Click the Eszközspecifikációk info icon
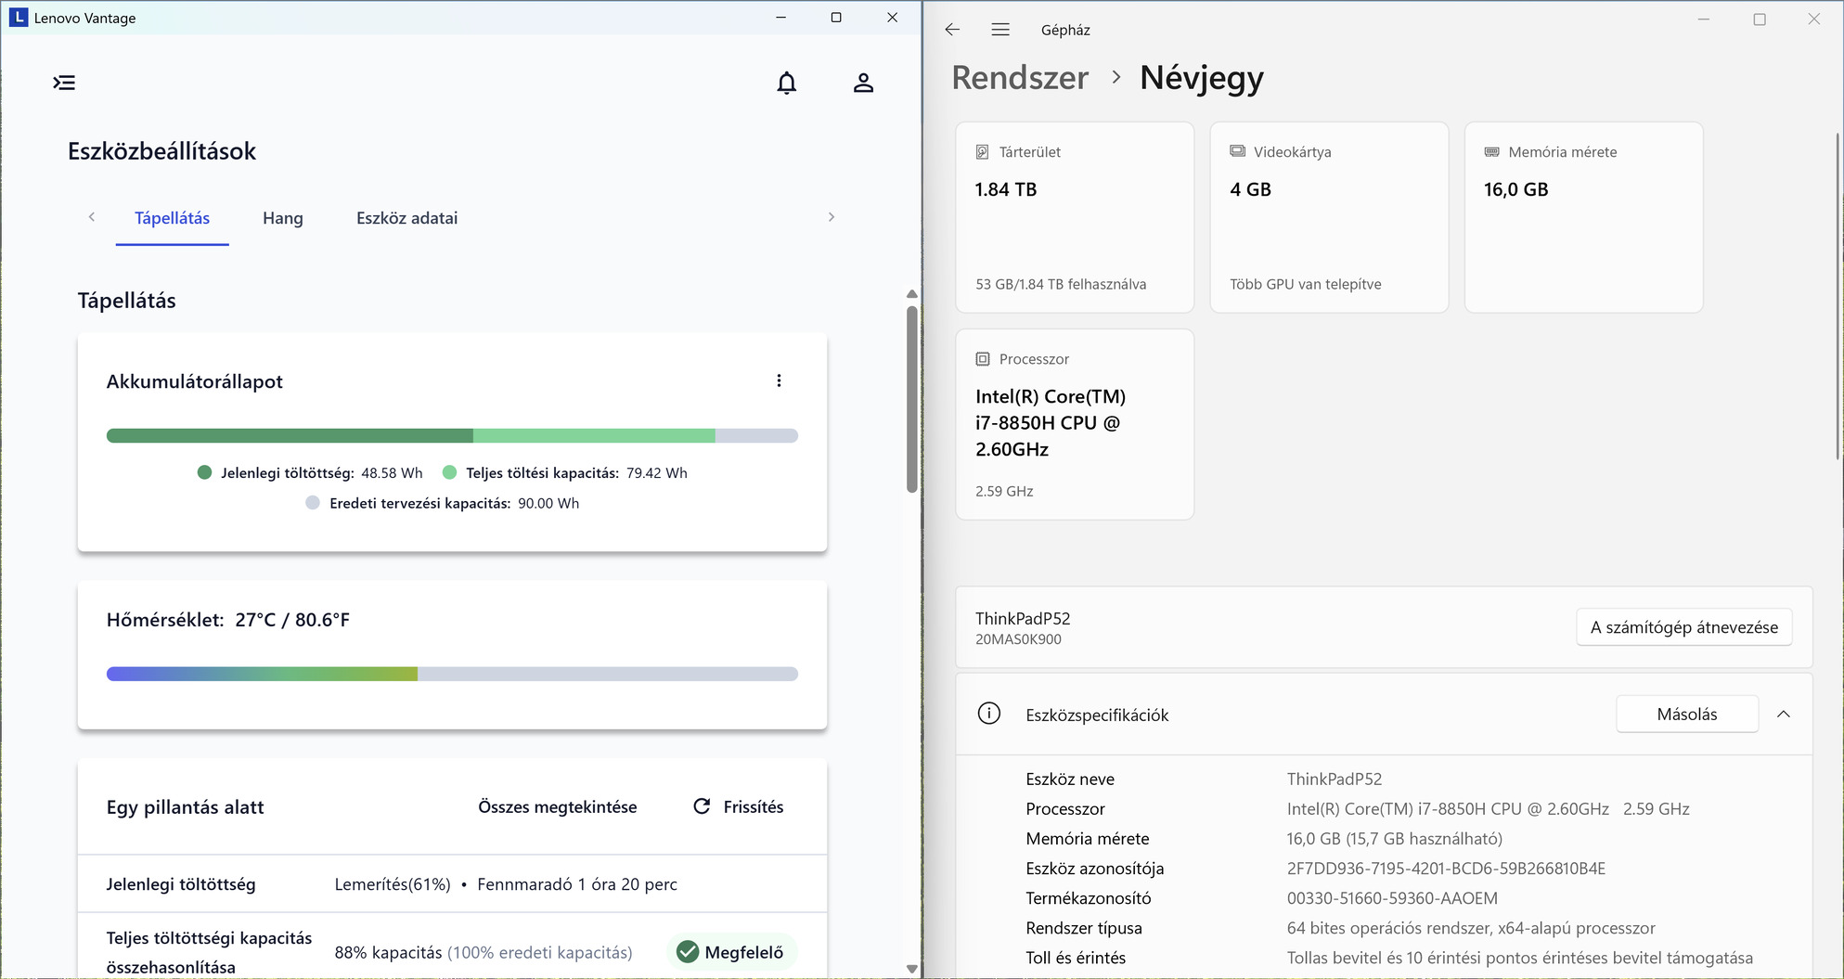 (988, 714)
